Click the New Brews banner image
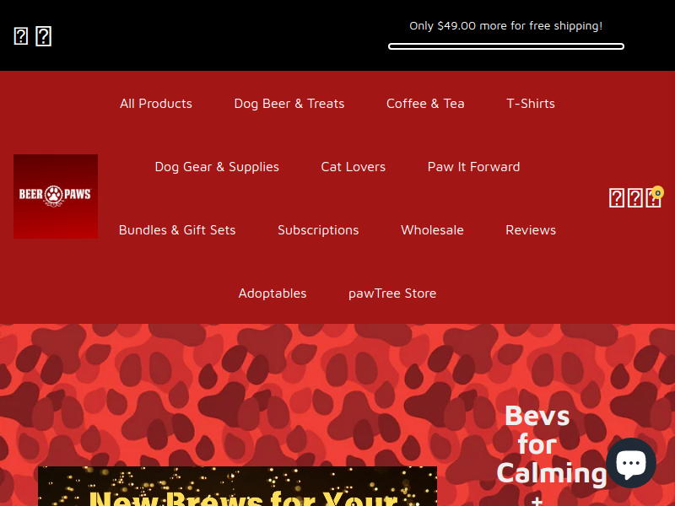The image size is (675, 506). click(x=237, y=487)
